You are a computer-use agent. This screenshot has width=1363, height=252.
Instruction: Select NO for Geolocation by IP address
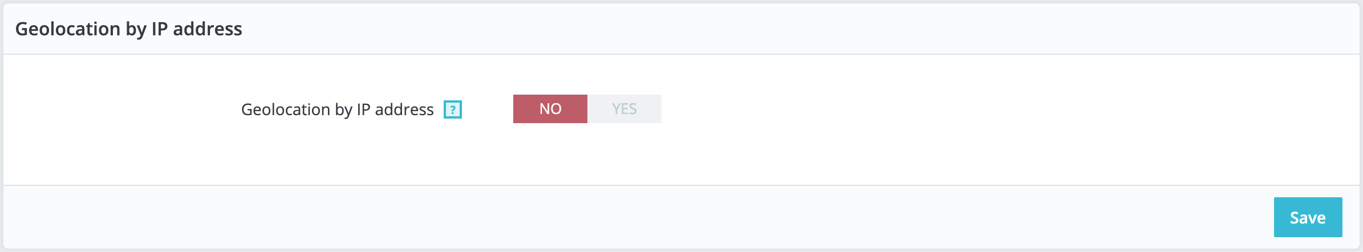(550, 109)
